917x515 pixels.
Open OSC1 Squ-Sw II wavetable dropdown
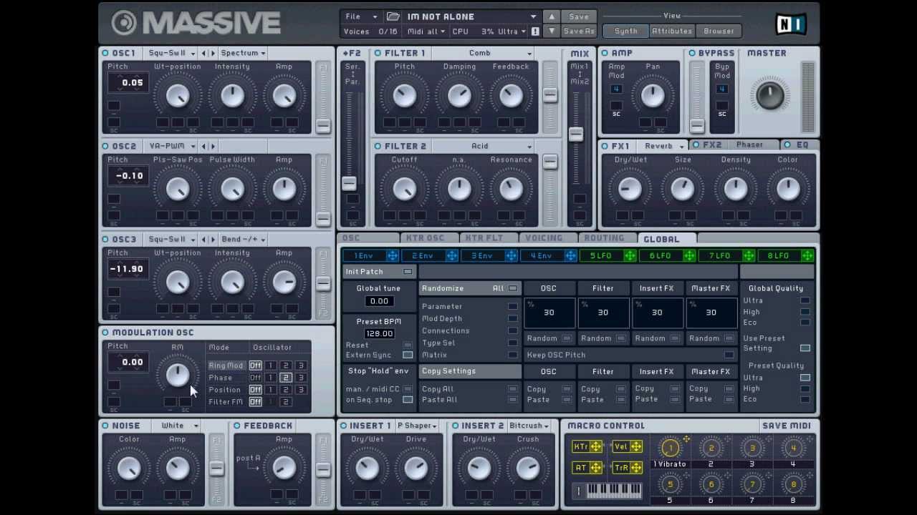171,53
